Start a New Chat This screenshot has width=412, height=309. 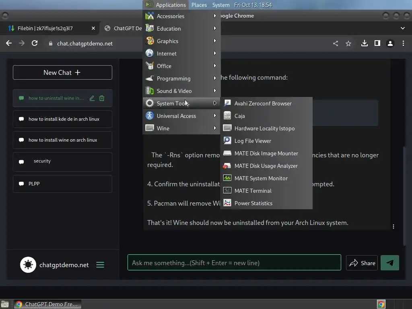click(62, 72)
